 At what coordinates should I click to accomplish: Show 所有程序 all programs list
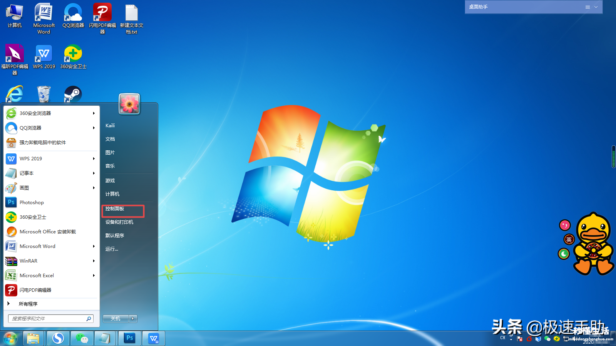coord(28,304)
